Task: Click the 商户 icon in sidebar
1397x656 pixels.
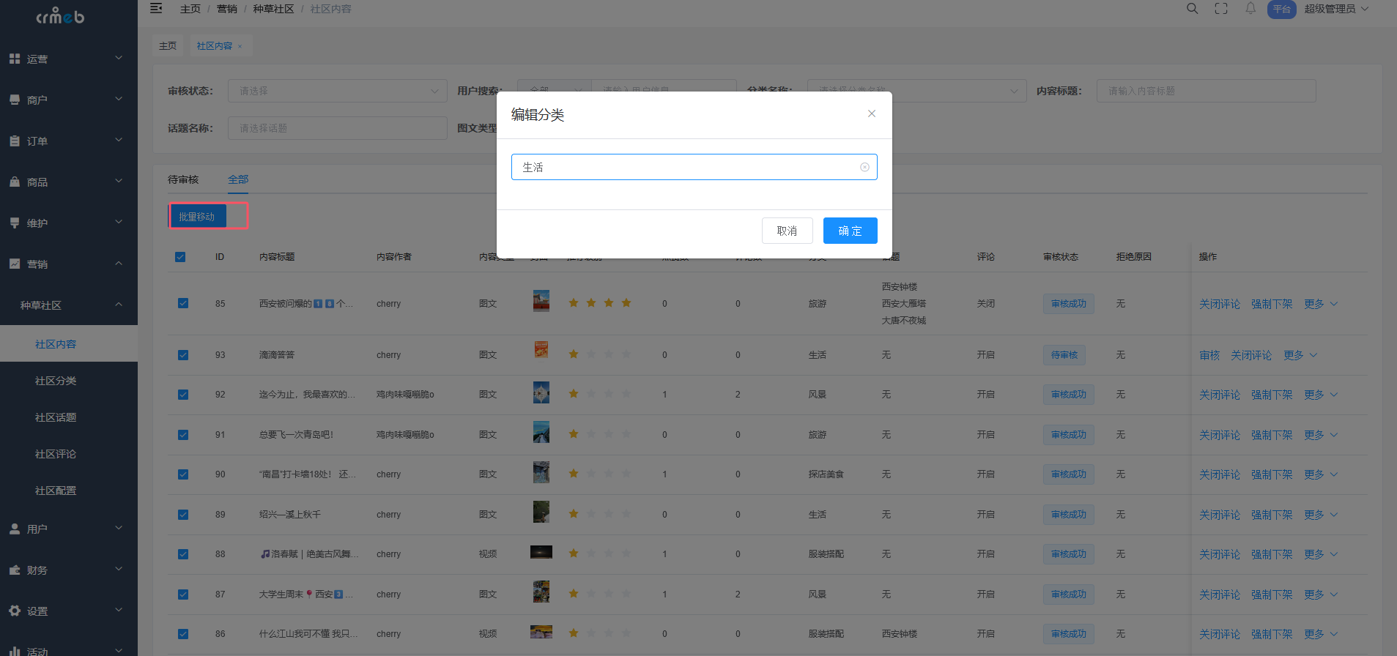Action: coord(15,100)
